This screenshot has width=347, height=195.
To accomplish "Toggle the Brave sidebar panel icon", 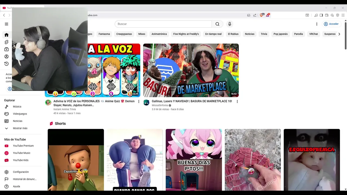I will point(321,15).
